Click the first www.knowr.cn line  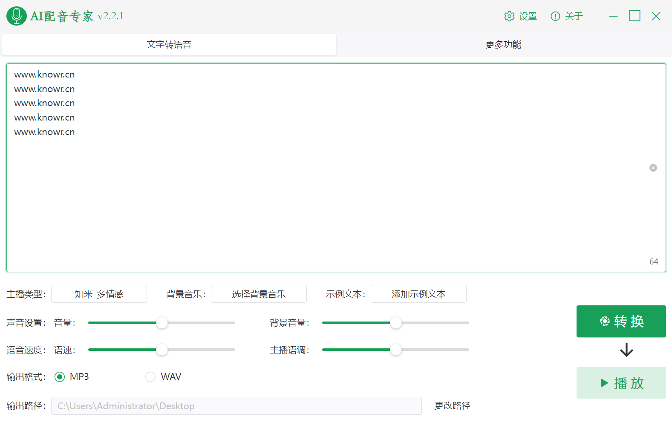click(x=44, y=75)
